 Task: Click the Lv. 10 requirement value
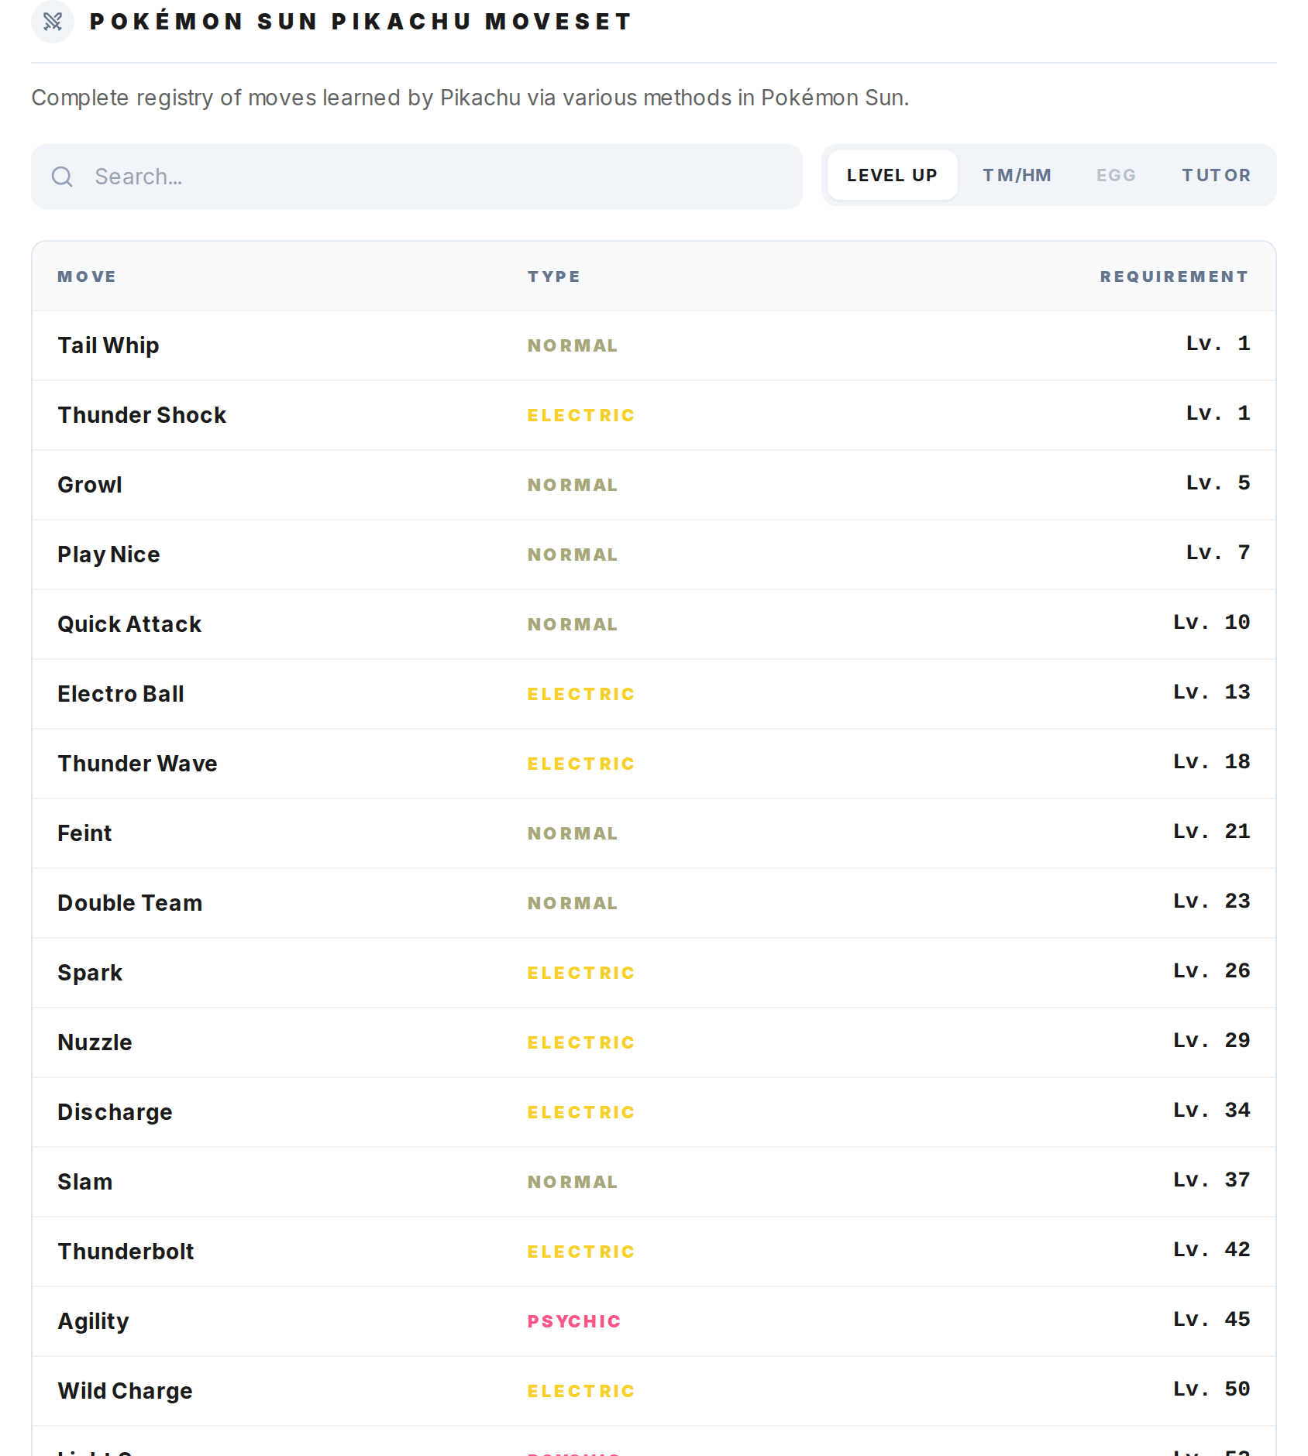[1212, 623]
